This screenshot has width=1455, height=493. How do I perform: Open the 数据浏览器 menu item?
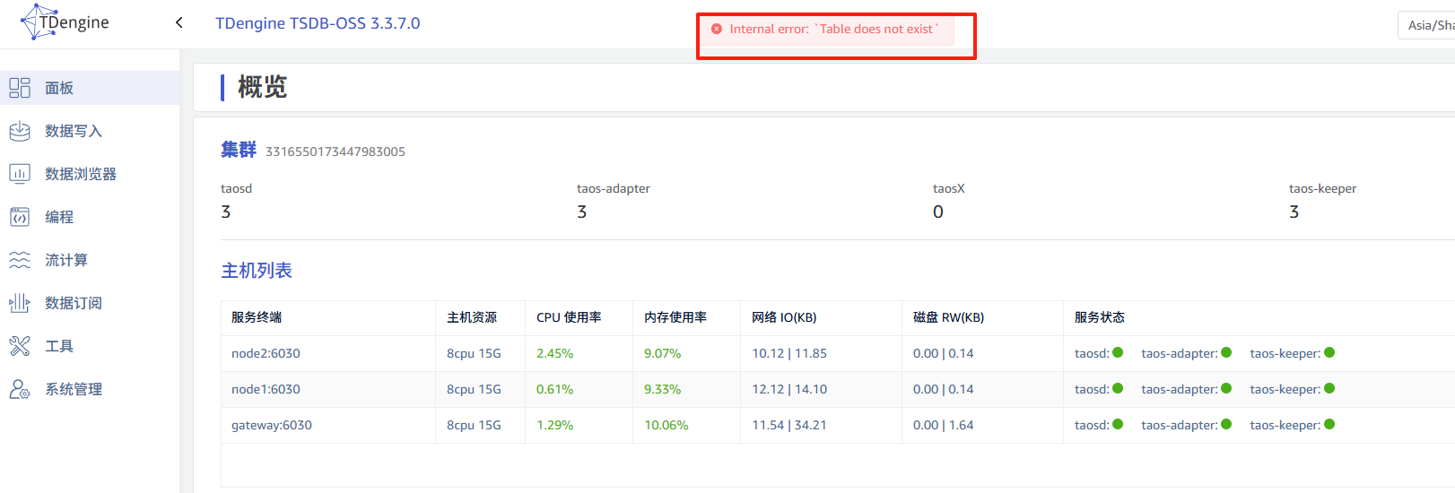pos(81,174)
